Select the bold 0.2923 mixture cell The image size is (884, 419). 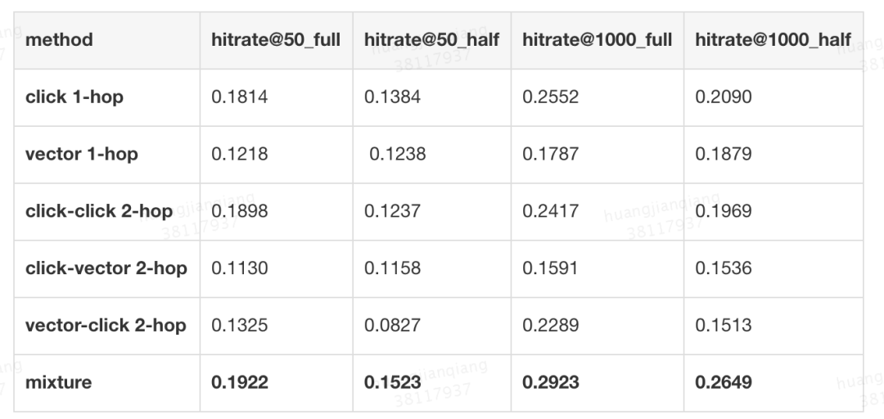[x=551, y=382]
